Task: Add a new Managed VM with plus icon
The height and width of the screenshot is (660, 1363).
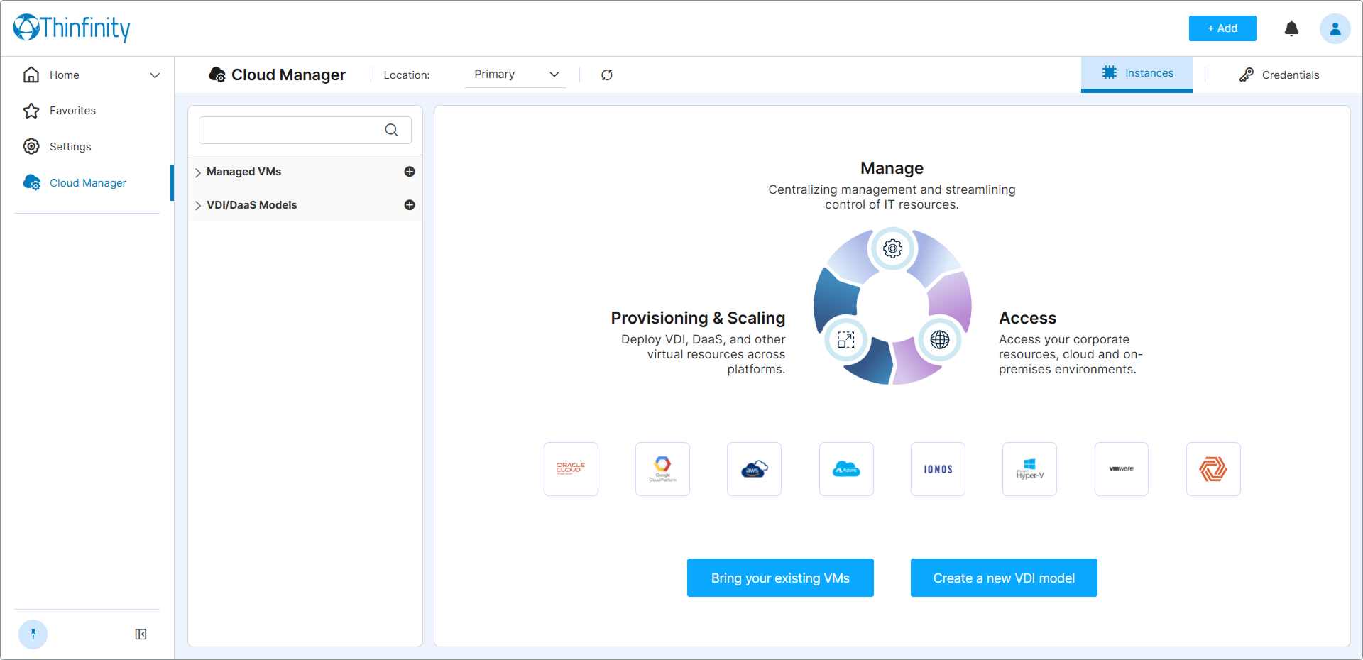Action: click(410, 172)
